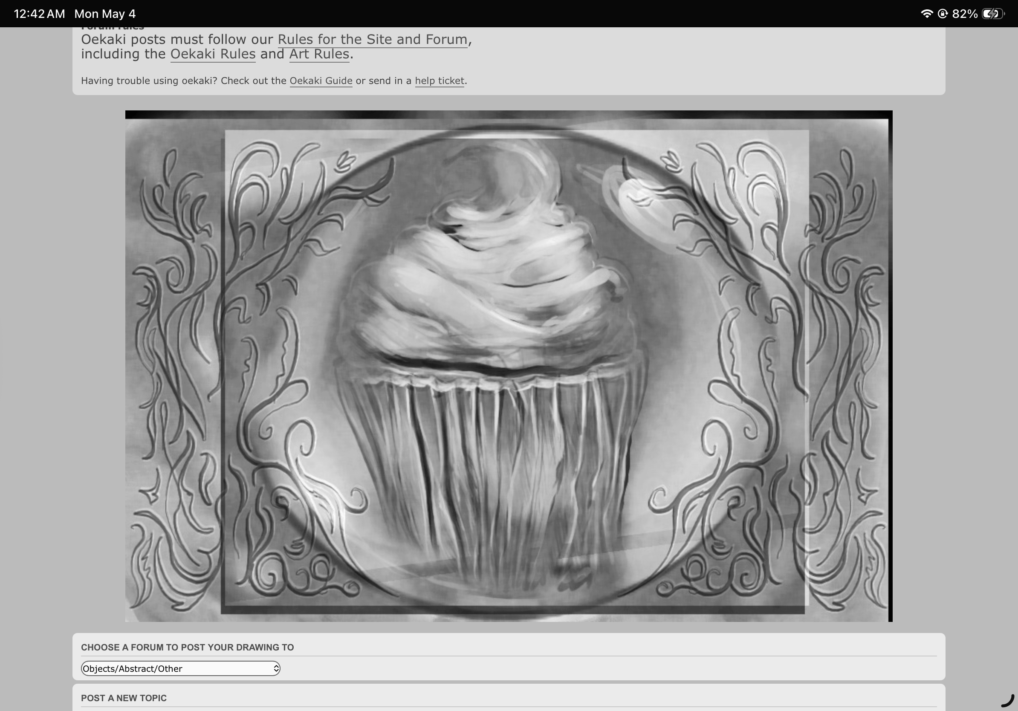Viewport: 1018px width, 711px height.
Task: Tap the orientation lock status icon
Action: pos(943,14)
